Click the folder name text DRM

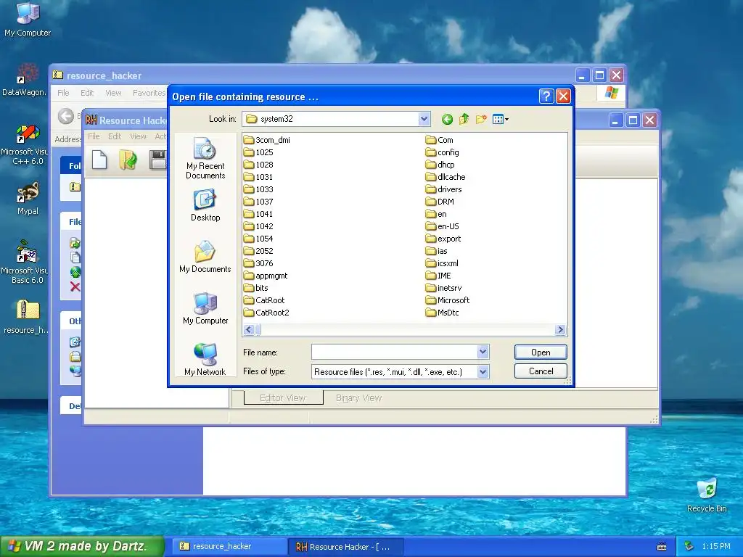pyautogui.click(x=446, y=202)
